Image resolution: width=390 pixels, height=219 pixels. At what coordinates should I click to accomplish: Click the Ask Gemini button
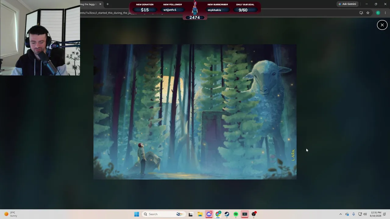point(347,4)
